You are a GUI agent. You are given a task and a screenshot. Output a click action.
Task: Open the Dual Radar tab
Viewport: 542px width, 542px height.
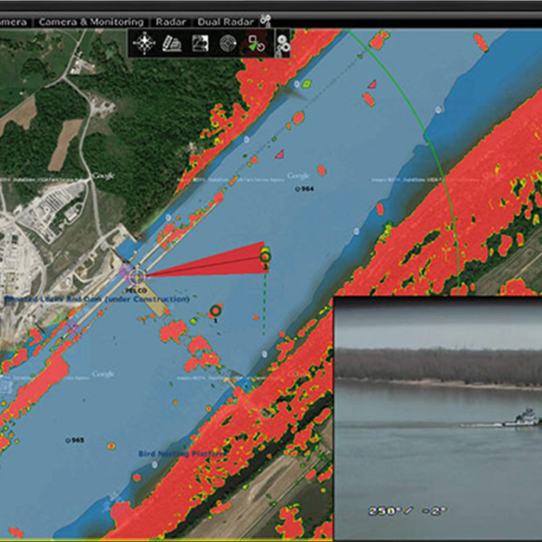pos(225,22)
